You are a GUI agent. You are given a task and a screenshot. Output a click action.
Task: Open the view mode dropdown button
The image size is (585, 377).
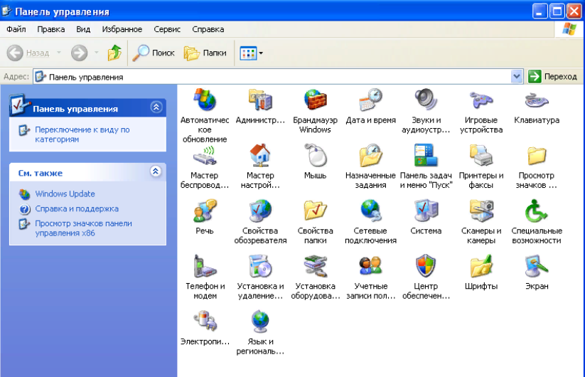(x=251, y=53)
